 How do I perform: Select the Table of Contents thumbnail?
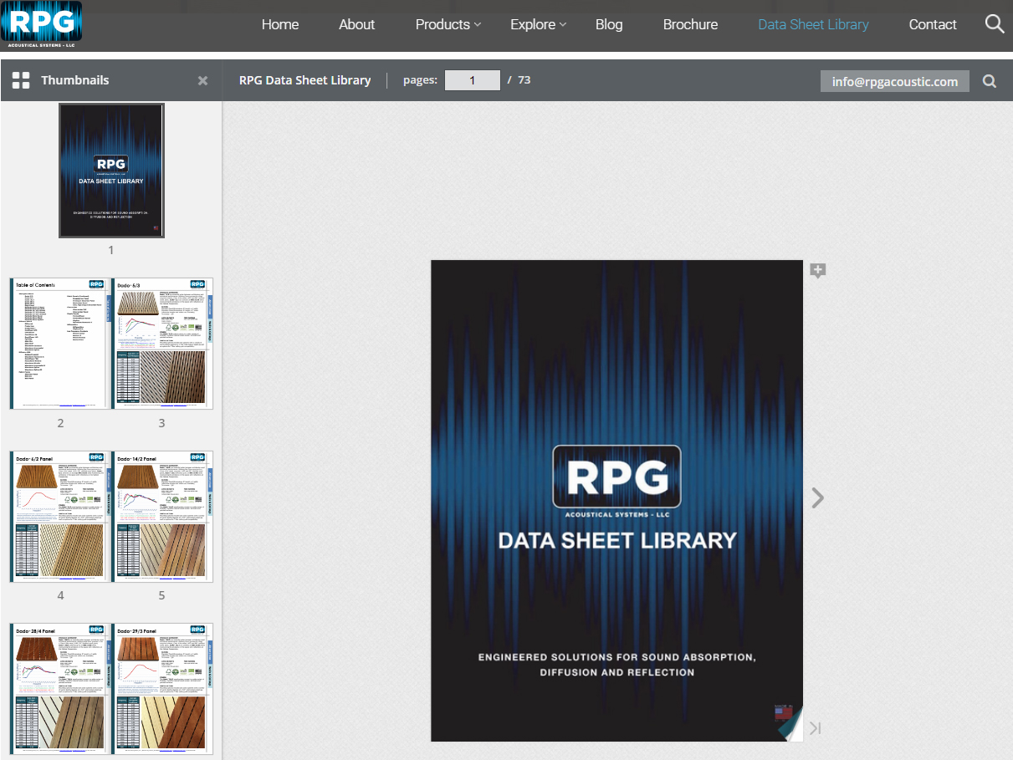coord(60,344)
